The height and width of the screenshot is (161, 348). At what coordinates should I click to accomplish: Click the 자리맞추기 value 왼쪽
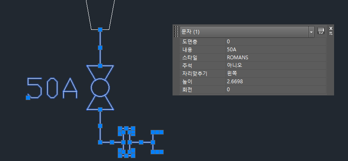276,74
